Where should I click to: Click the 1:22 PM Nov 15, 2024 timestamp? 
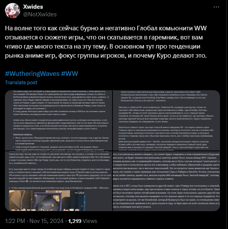tap(34, 221)
